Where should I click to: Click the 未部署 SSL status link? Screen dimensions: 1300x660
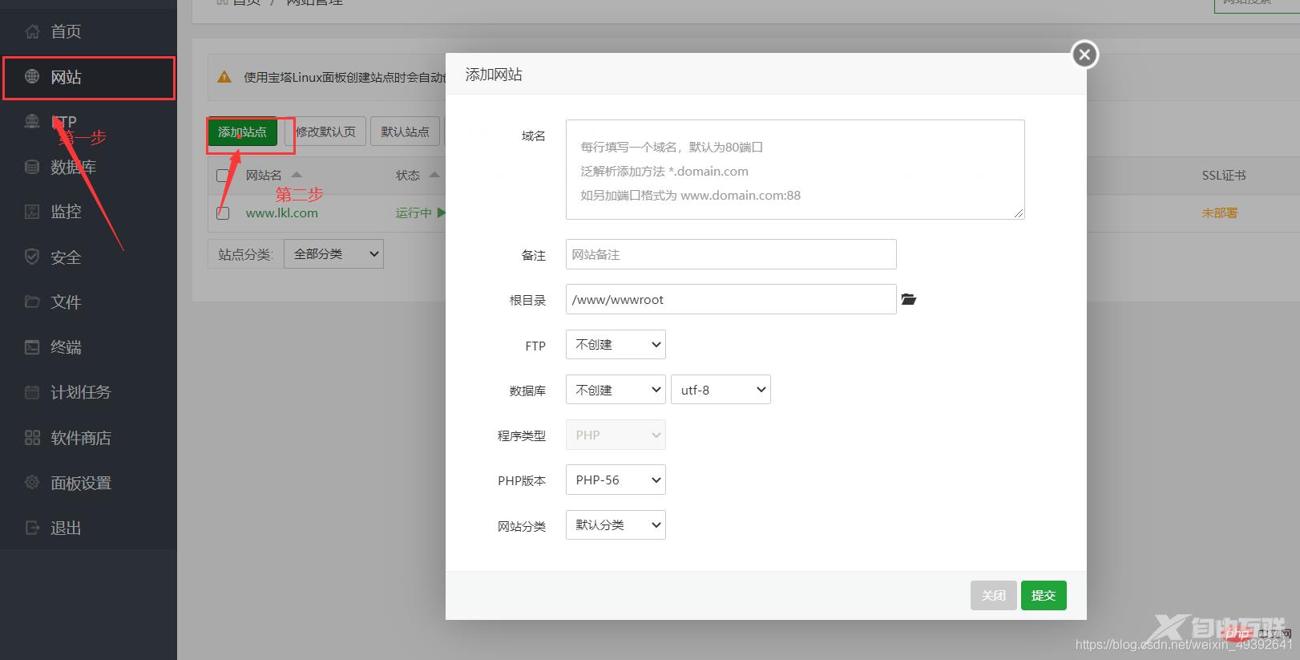1220,213
